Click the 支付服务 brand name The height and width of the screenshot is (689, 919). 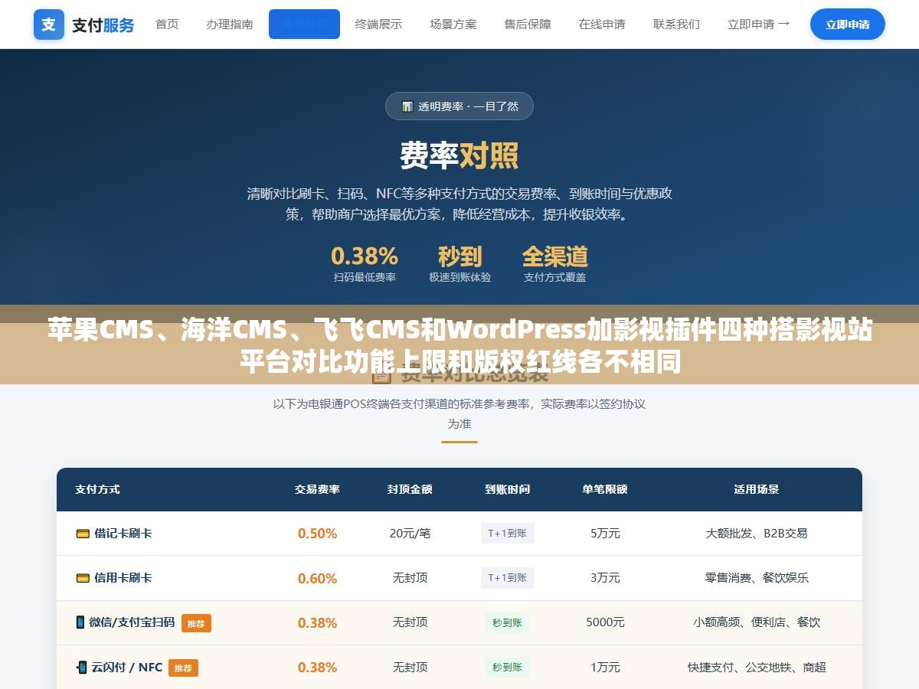tap(103, 25)
